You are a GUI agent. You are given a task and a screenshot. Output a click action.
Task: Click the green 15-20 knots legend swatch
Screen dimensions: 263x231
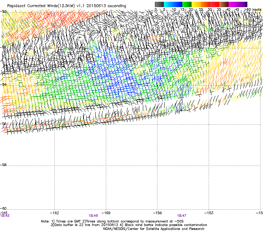tap(187, 4)
